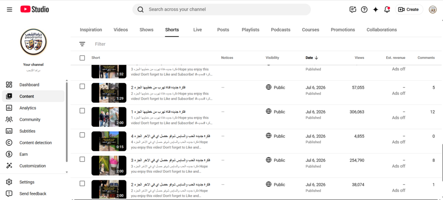Click the search magnifier icon

point(141,10)
